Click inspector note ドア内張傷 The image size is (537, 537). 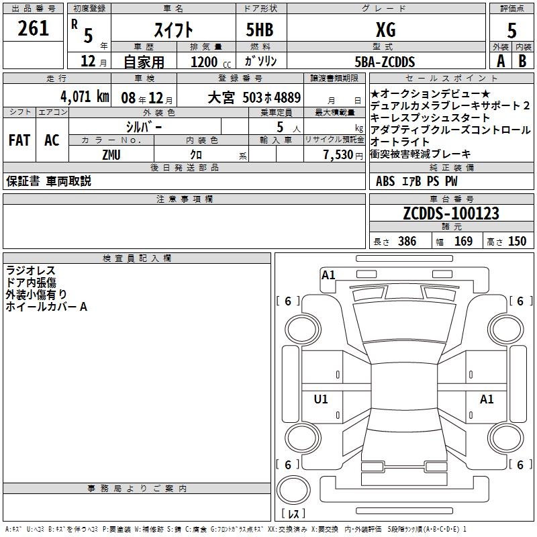click(x=31, y=283)
